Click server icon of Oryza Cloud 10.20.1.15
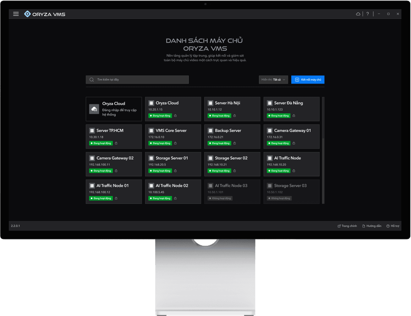The width and height of the screenshot is (411, 316). 151,103
